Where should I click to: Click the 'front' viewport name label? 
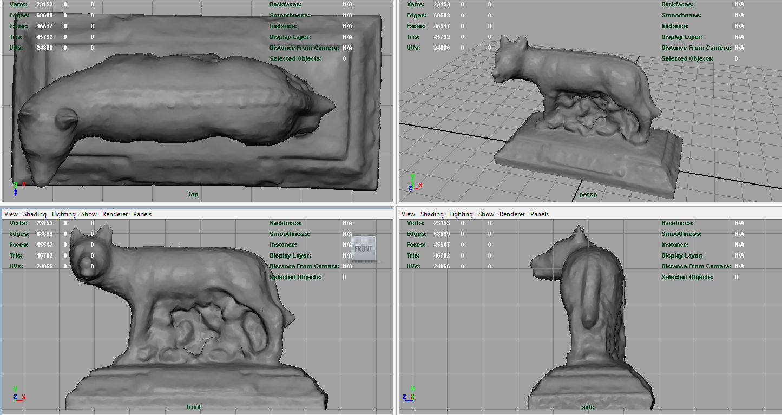(x=193, y=407)
